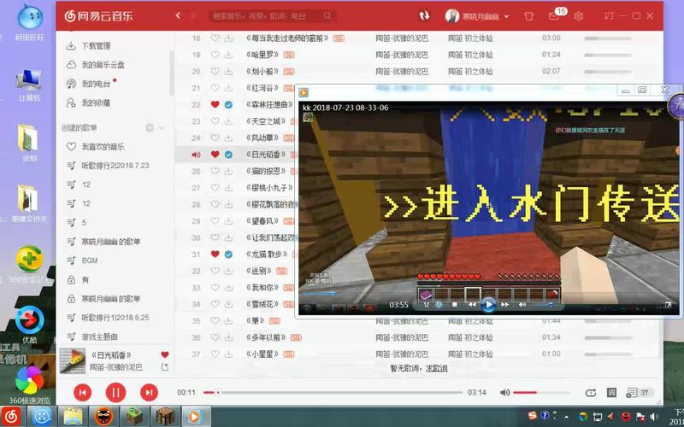Screen dimensions: 684x427
Task: Like song 18 with its heart icon
Action: click(x=215, y=38)
